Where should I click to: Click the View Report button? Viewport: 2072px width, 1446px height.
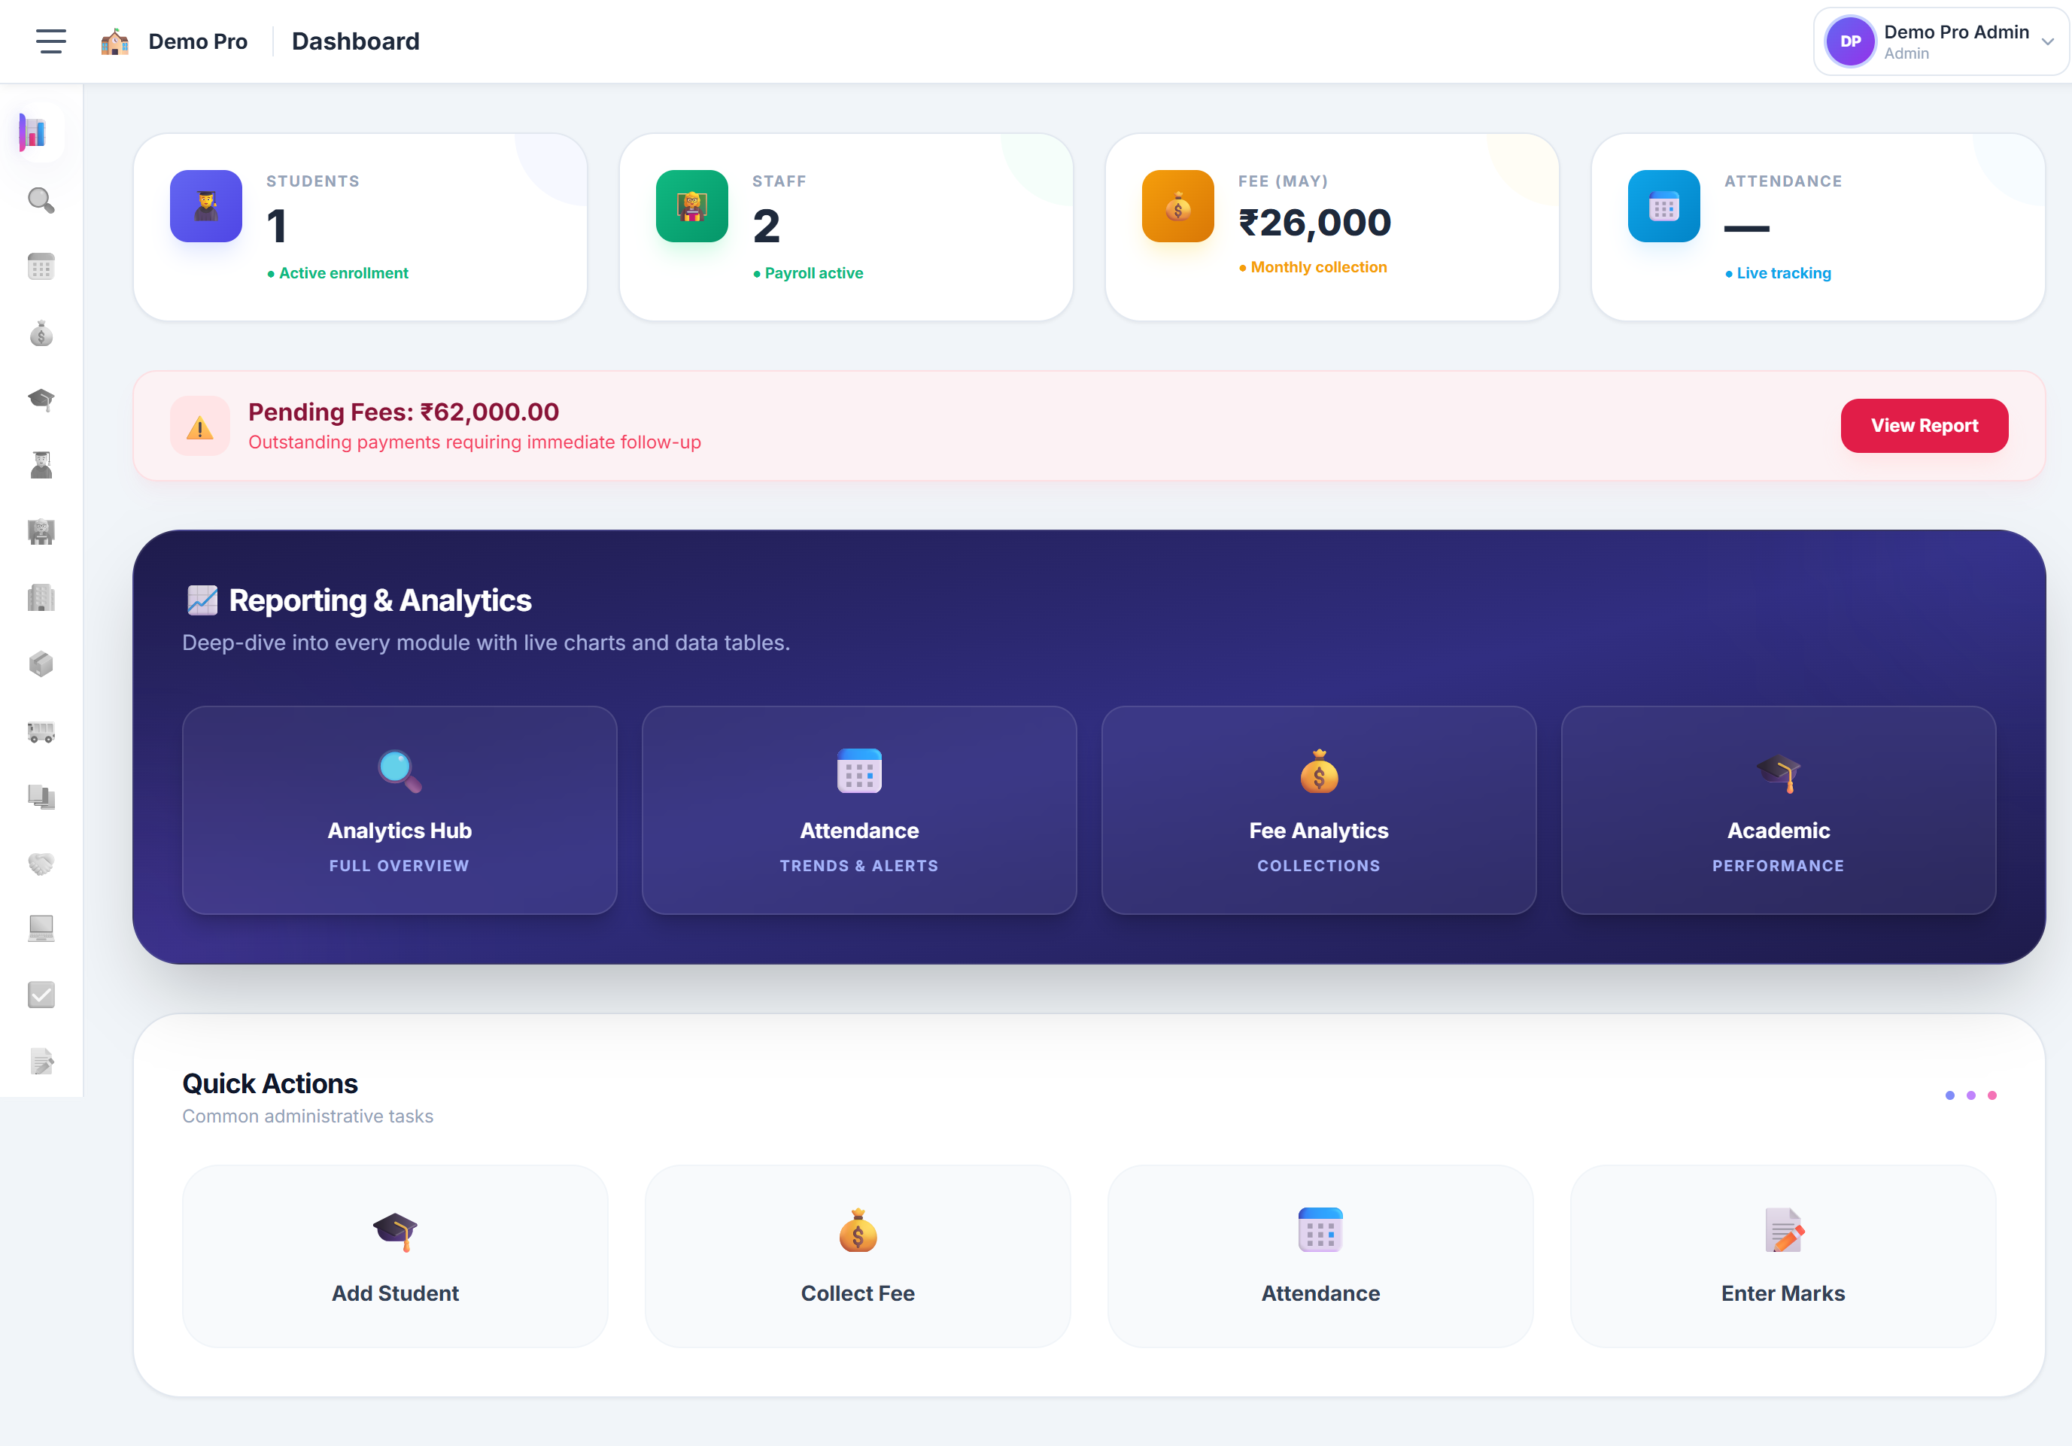(x=1924, y=426)
